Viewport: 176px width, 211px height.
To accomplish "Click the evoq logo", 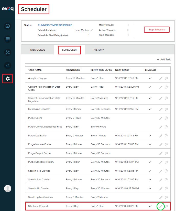I will [7, 9].
